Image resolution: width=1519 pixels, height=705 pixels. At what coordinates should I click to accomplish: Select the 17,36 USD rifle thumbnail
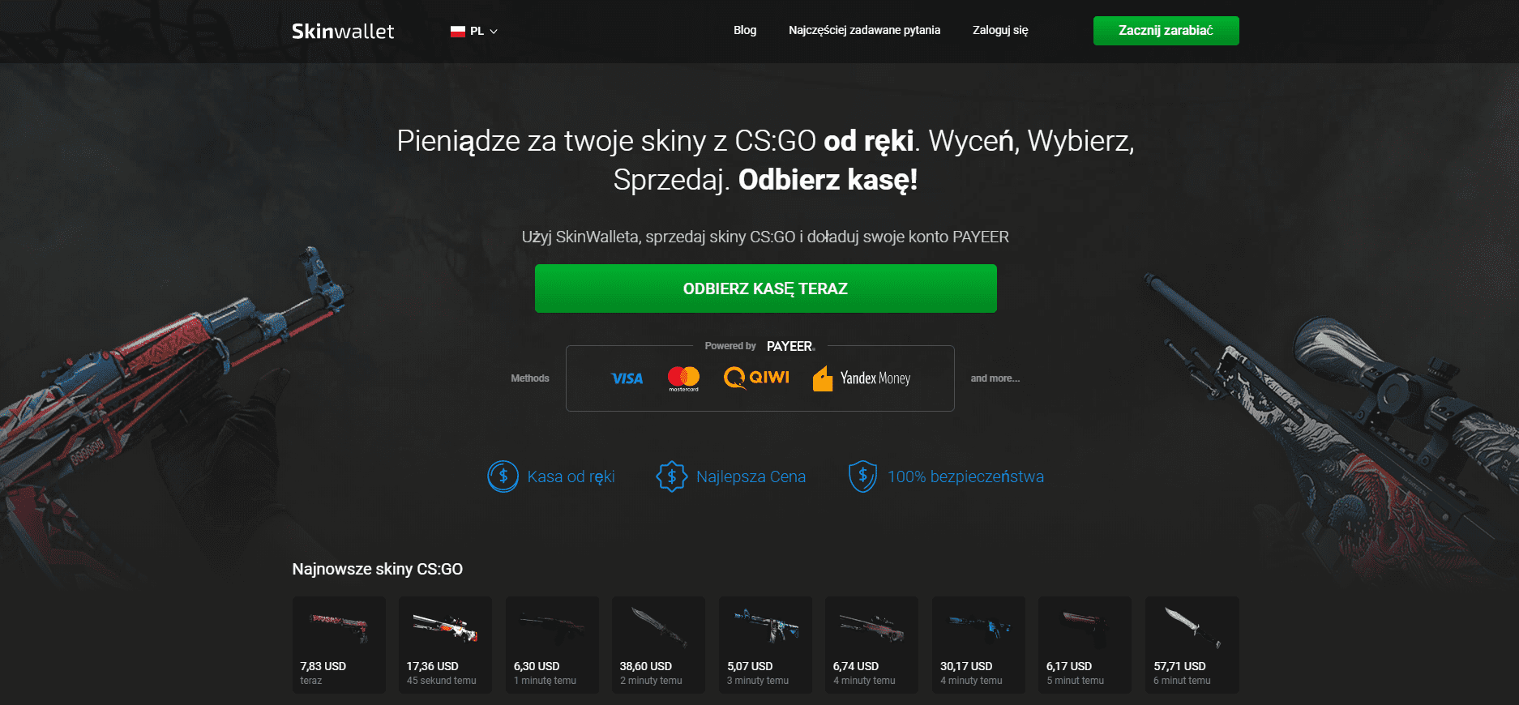pos(445,645)
